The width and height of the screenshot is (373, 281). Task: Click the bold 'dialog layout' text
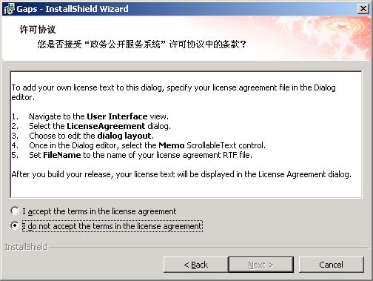(x=124, y=136)
